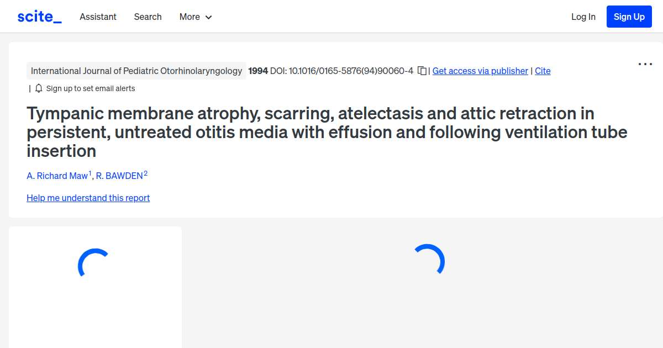This screenshot has height=348, width=663.
Task: Click Help me understand this report
Action: pos(88,198)
